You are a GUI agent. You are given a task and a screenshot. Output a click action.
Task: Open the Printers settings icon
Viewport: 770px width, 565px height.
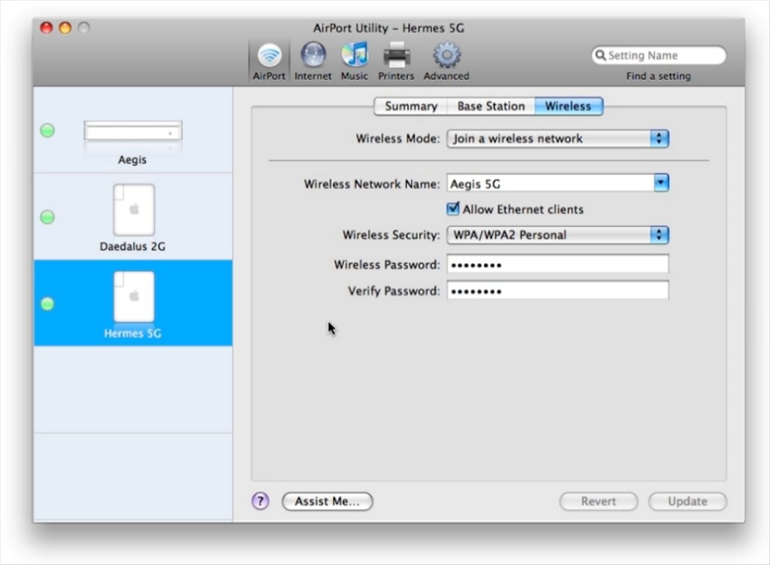[x=397, y=54]
